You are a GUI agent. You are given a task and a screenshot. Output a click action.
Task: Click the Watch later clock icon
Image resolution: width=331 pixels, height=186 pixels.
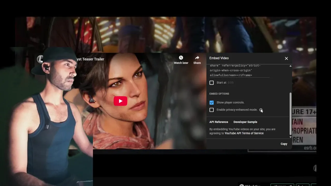pyautogui.click(x=181, y=58)
